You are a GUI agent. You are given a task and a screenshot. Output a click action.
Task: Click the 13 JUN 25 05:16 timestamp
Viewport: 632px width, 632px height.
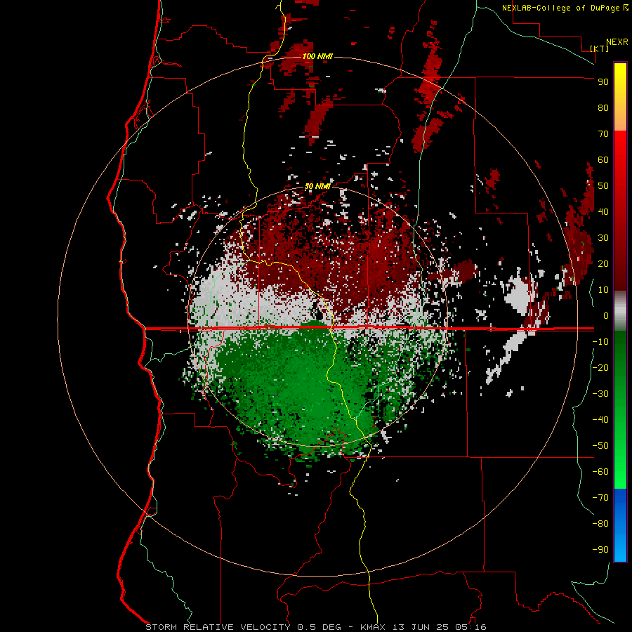pos(440,627)
